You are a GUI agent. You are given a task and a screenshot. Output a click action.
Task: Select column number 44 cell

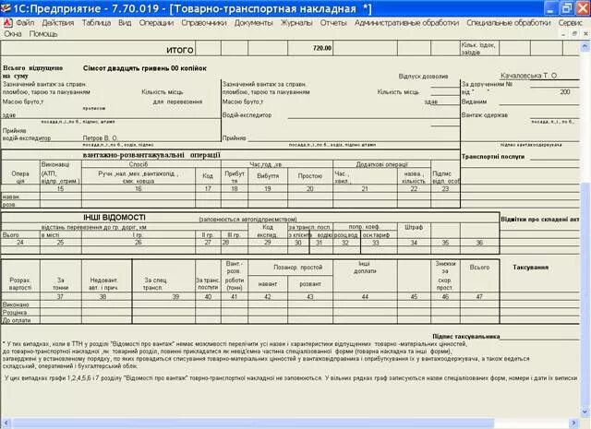point(365,297)
